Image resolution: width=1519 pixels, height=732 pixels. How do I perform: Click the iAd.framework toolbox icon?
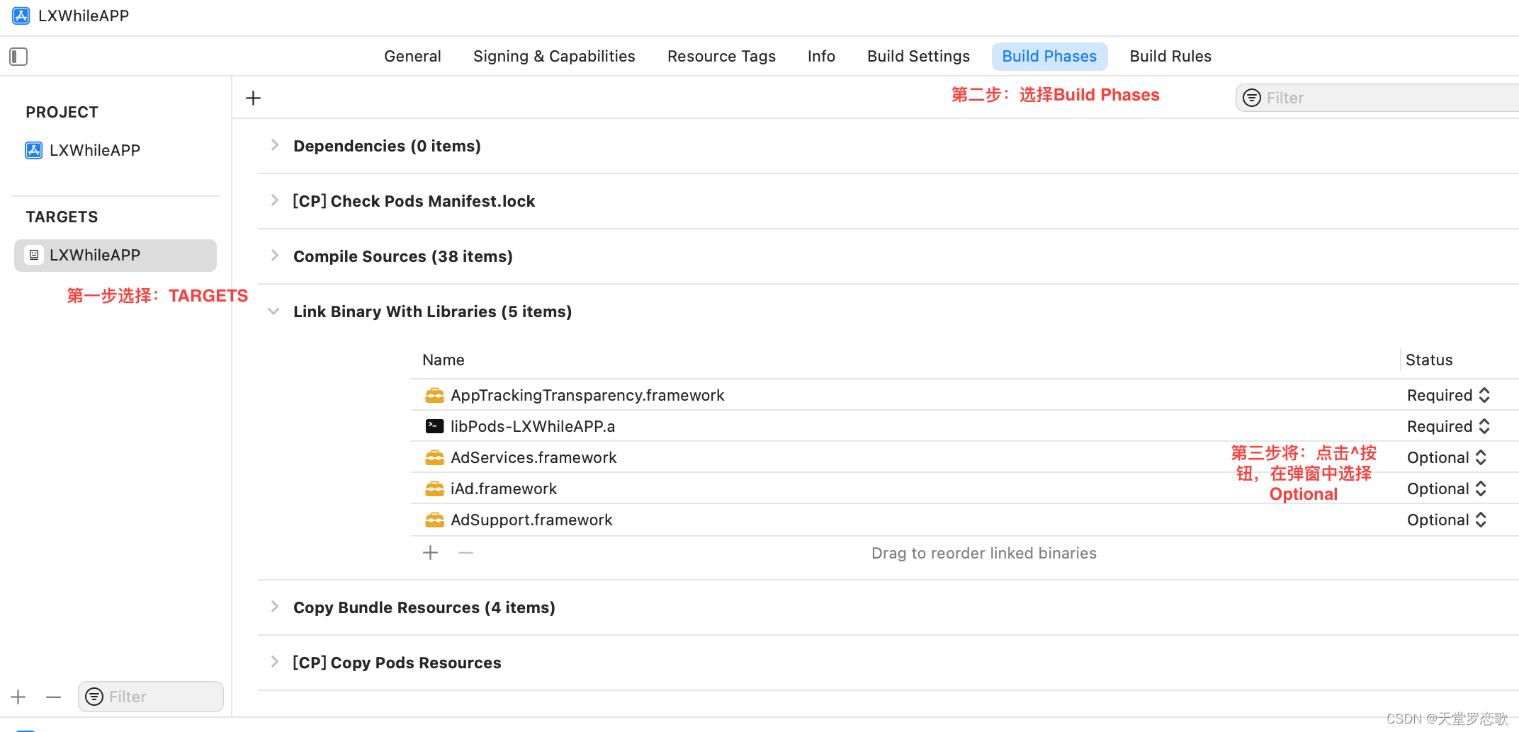(x=434, y=488)
